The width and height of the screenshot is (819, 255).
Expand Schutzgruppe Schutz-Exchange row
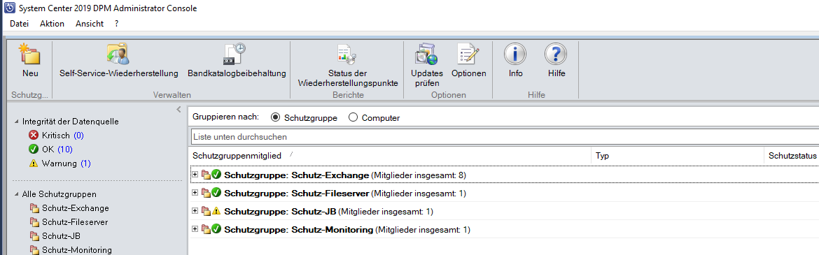pos(195,174)
